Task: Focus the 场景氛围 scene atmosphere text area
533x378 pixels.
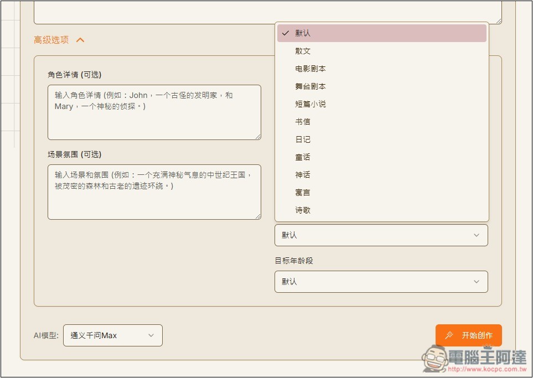Action: click(x=154, y=192)
